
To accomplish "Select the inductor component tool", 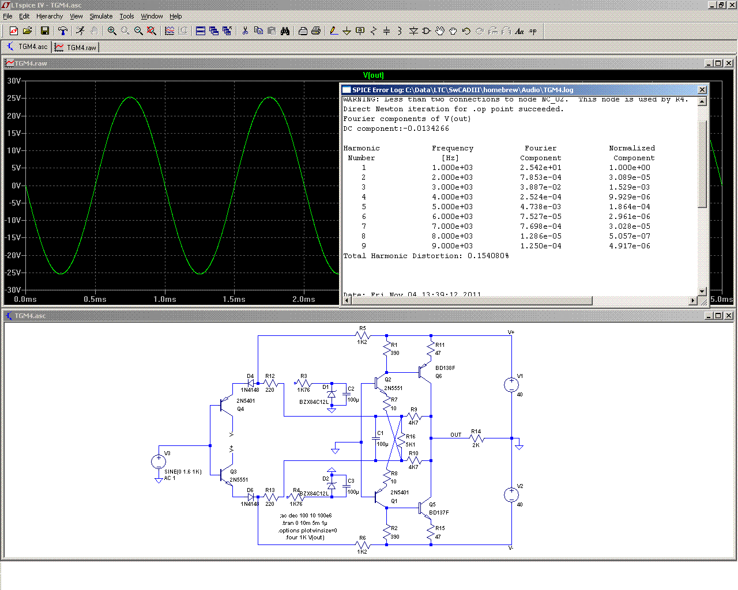I will (x=400, y=31).
